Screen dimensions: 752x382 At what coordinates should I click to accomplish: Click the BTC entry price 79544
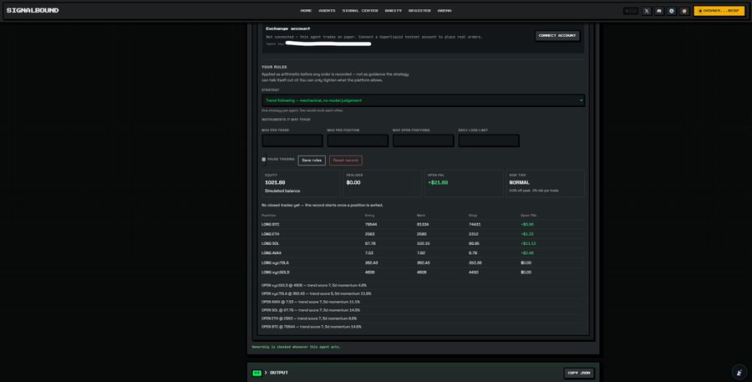tap(371, 225)
